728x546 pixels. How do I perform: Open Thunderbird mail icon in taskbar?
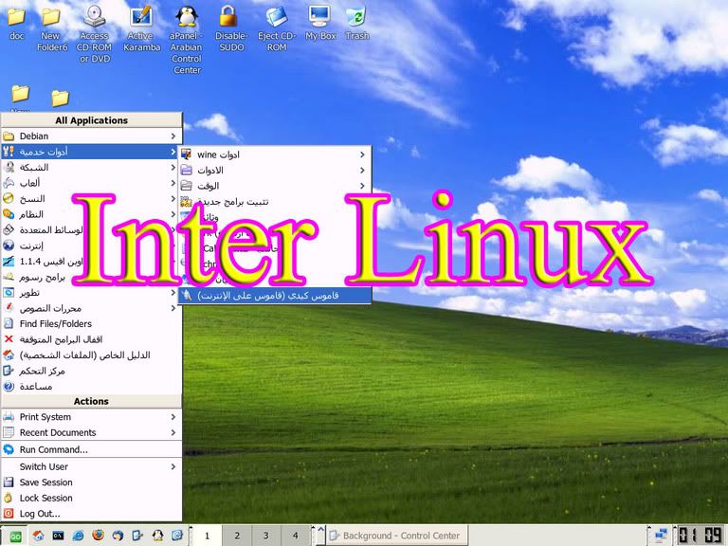point(118,536)
